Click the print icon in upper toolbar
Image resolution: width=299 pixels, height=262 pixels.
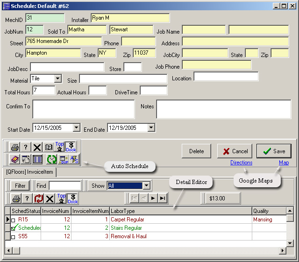15,147
